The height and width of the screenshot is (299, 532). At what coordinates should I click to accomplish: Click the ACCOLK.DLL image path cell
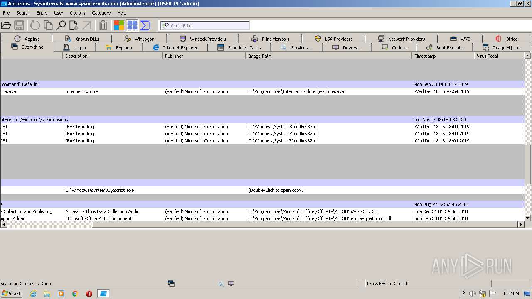click(313, 211)
